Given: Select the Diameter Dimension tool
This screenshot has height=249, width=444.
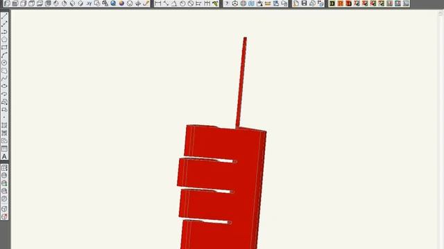Looking at the screenshot, I should 191,3.
